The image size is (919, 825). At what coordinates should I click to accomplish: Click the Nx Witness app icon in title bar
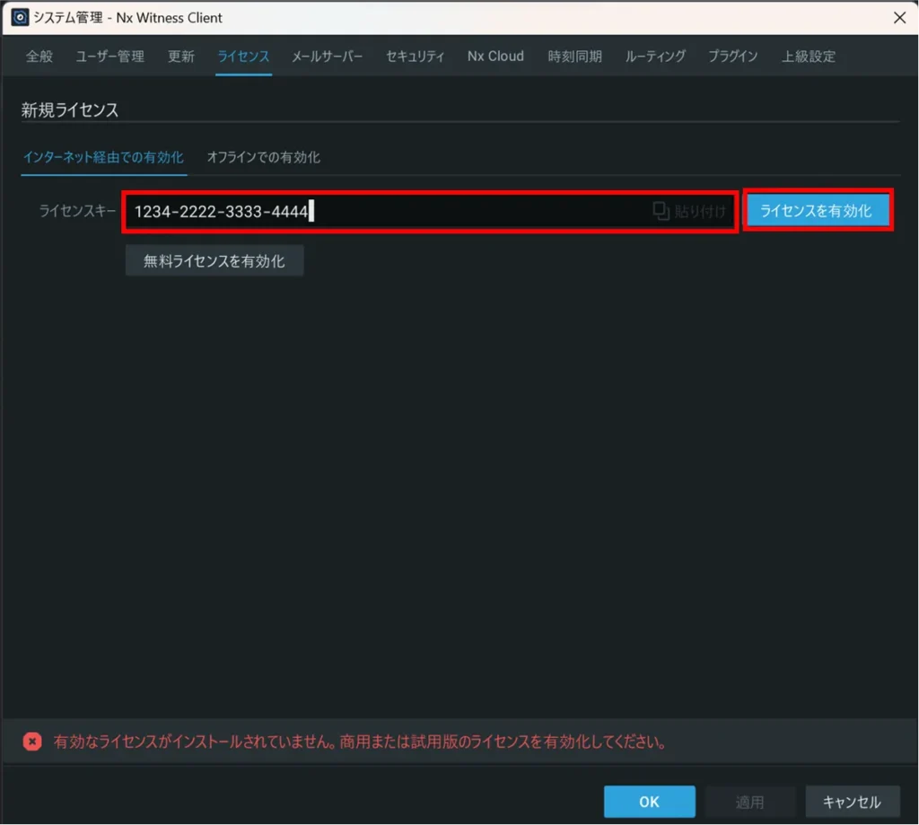pyautogui.click(x=20, y=17)
